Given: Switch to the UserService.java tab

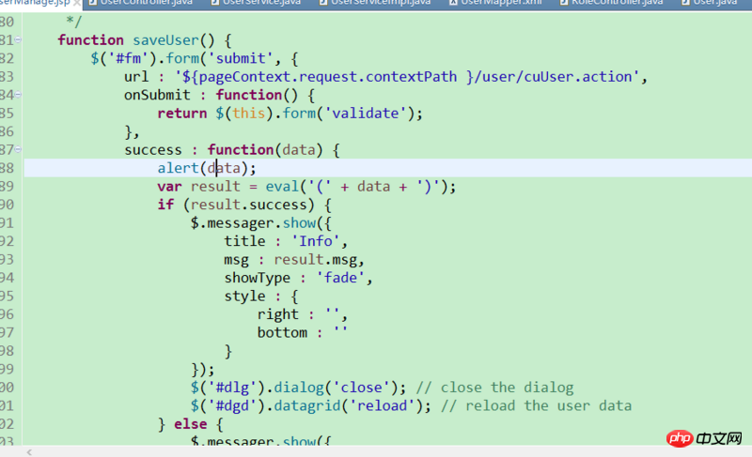Looking at the screenshot, I should pyautogui.click(x=256, y=3).
